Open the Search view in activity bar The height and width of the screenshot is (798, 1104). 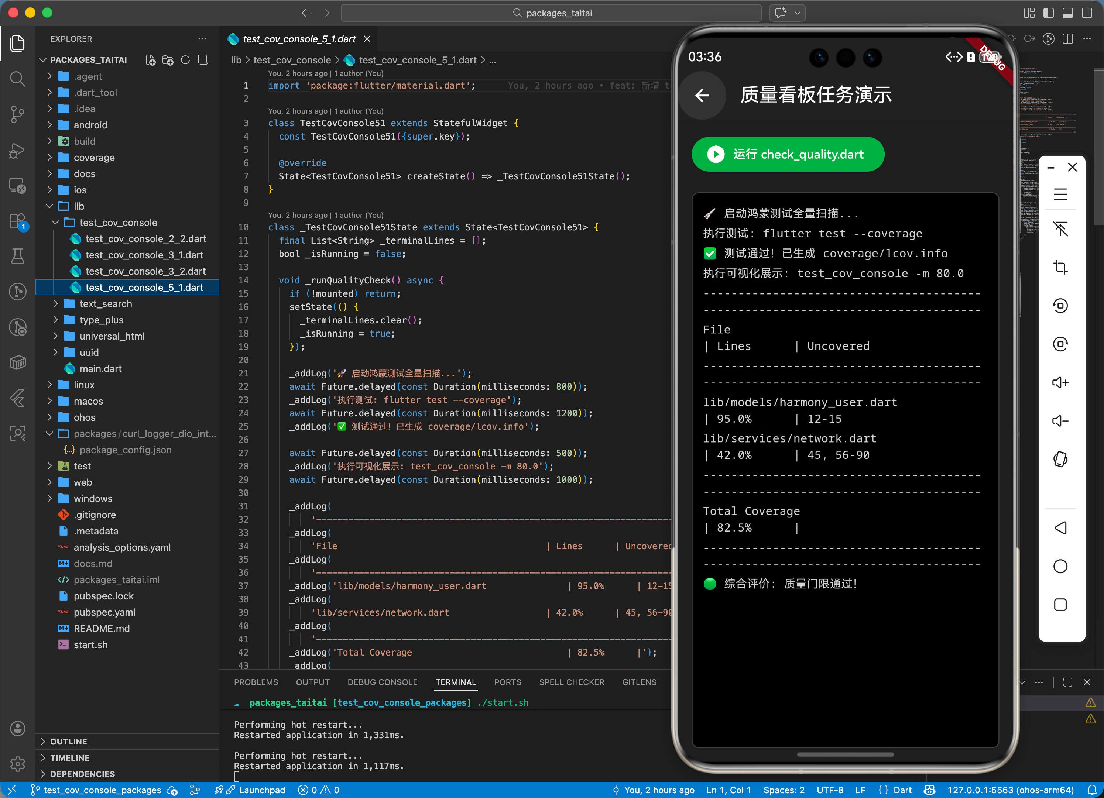click(17, 79)
